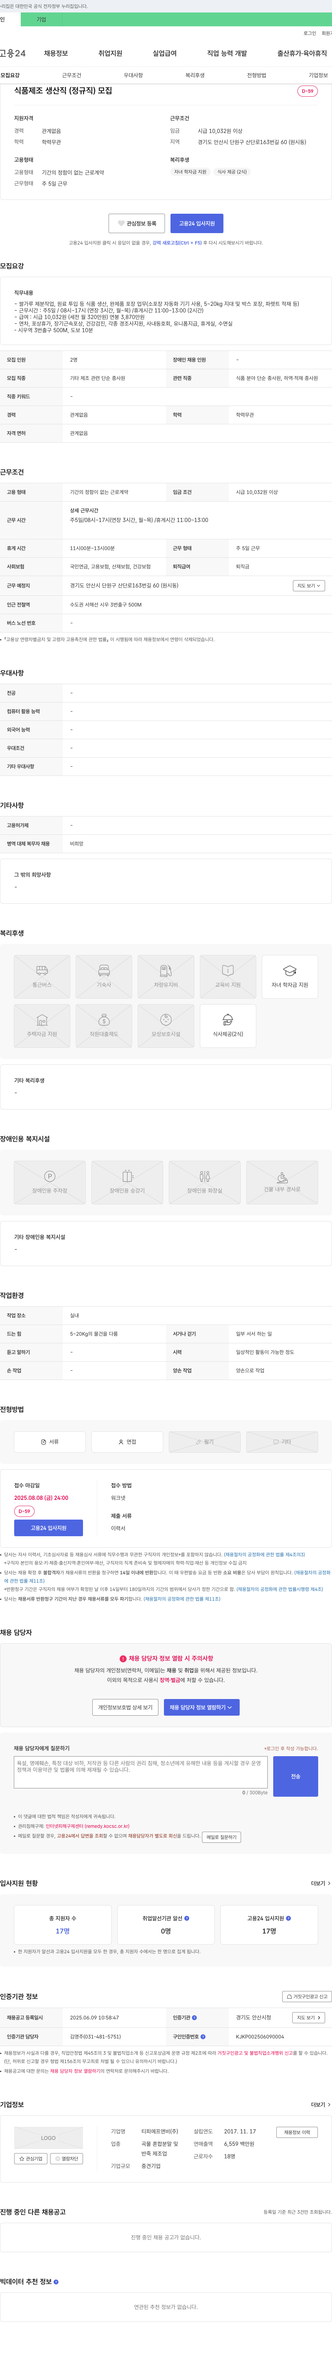Click the 식사제공(2식) welfare icon
The width and height of the screenshot is (332, 2353).
[228, 1026]
